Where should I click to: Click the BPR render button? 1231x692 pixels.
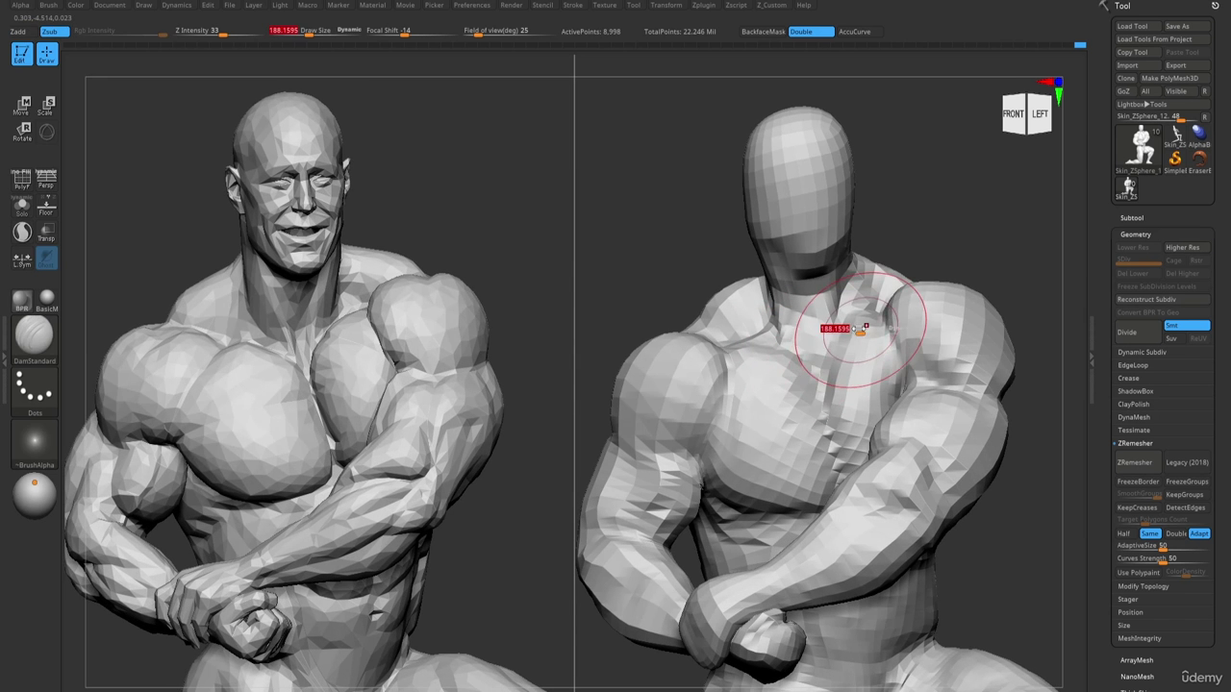[21, 302]
